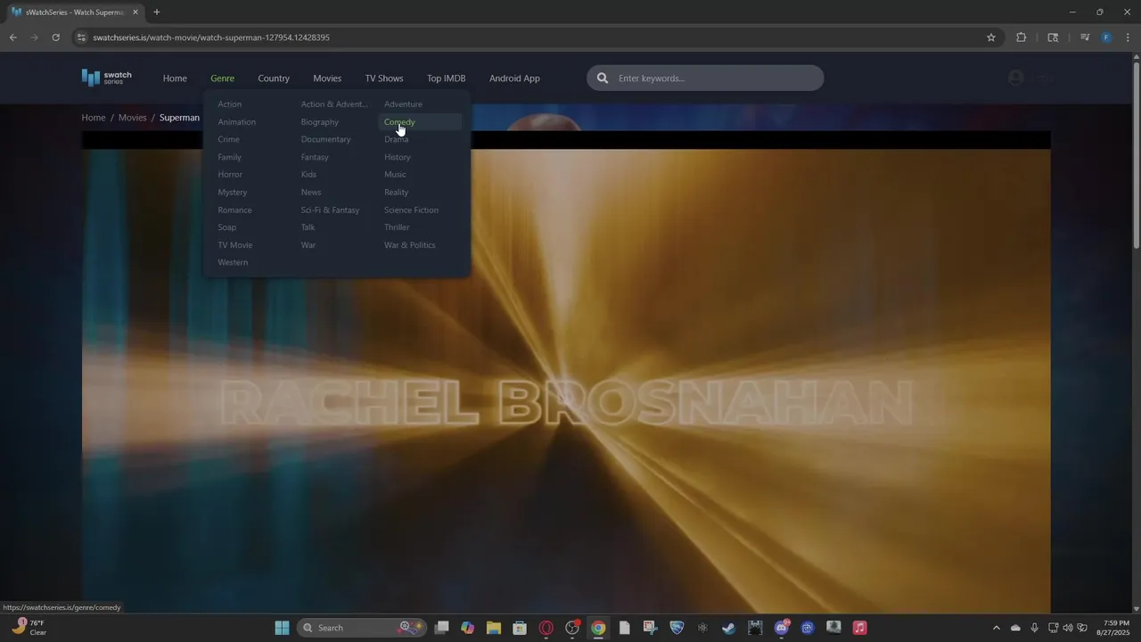This screenshot has height=642, width=1141.
Task: Pick the Romance genre
Action: [x=234, y=210]
